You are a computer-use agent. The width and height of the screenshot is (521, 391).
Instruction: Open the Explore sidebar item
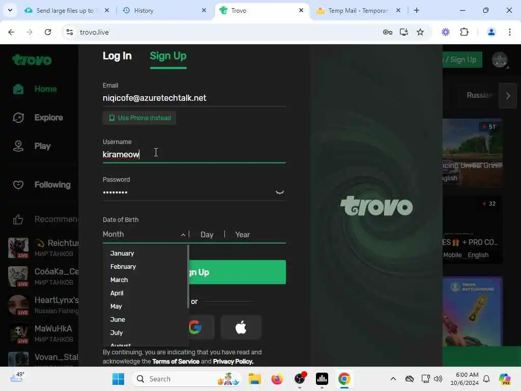coord(38,118)
